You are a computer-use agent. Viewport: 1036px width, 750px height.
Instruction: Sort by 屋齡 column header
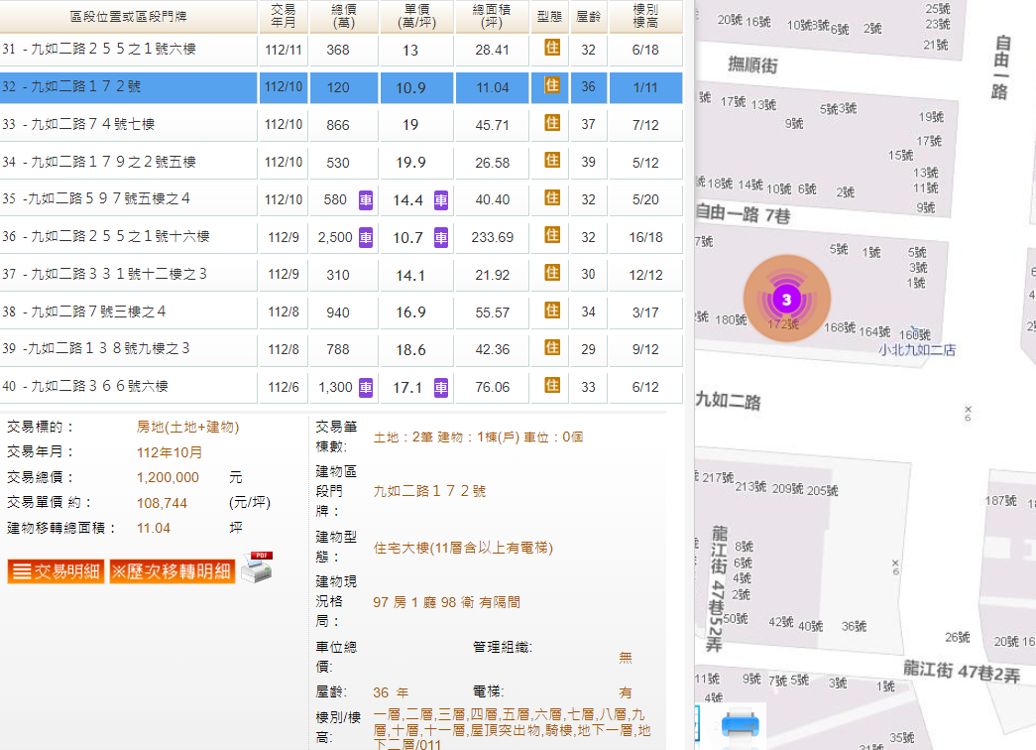(588, 17)
